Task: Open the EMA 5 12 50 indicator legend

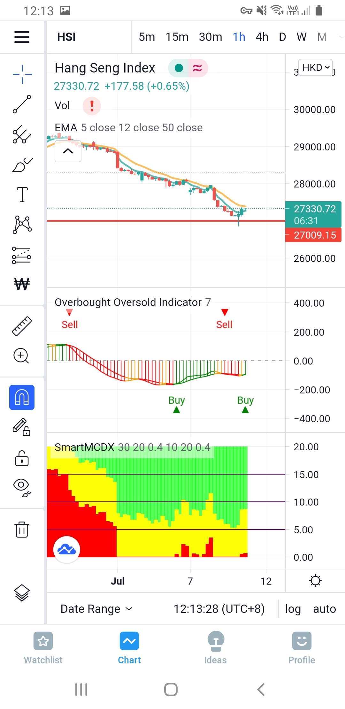Action: pos(128,128)
